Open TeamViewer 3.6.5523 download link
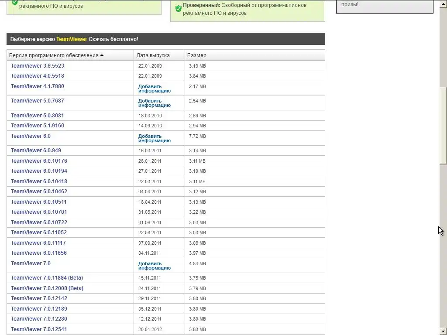The width and height of the screenshot is (447, 335). pos(38,66)
